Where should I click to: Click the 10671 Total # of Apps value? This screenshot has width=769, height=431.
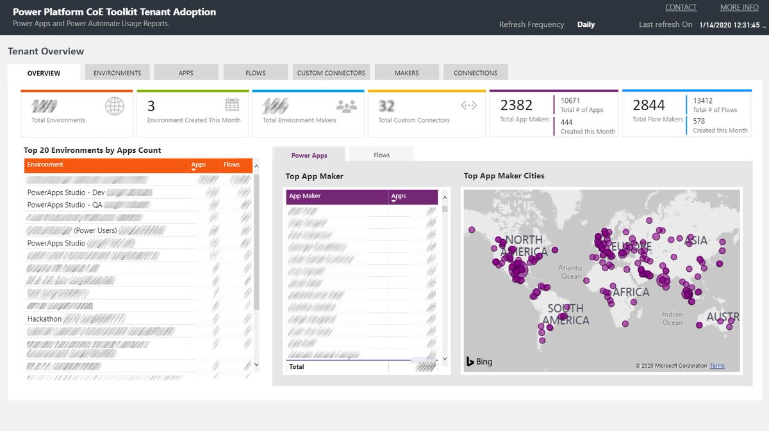click(570, 100)
